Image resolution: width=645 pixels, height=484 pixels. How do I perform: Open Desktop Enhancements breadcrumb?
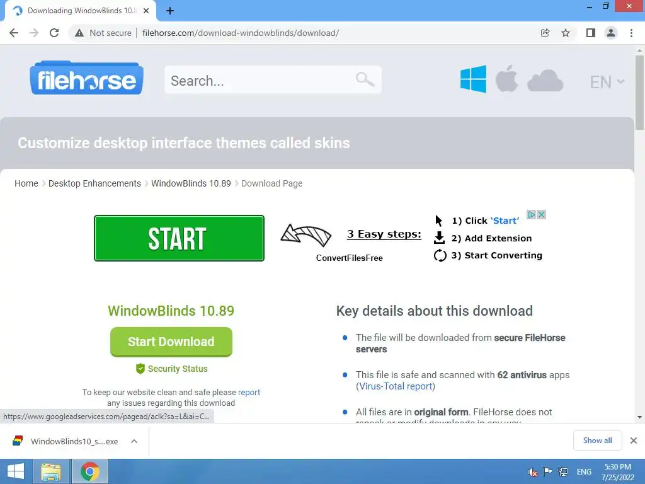[94, 183]
